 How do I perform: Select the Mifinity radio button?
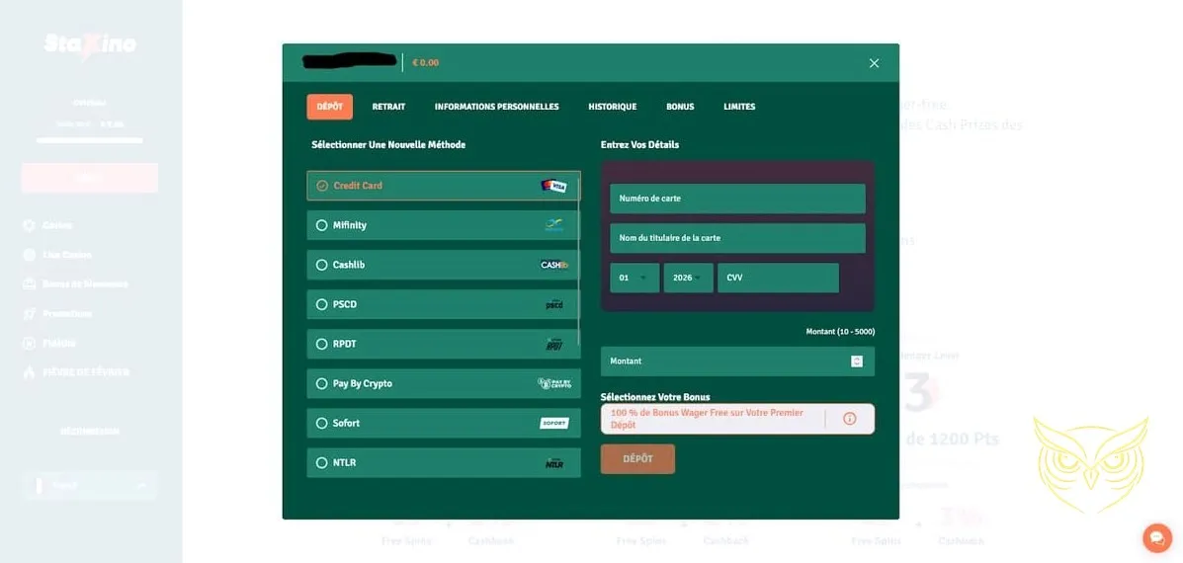click(x=322, y=225)
